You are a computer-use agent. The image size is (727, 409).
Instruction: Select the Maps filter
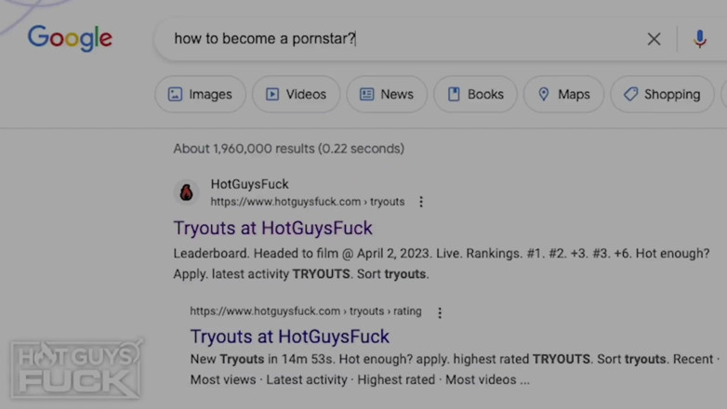(563, 94)
